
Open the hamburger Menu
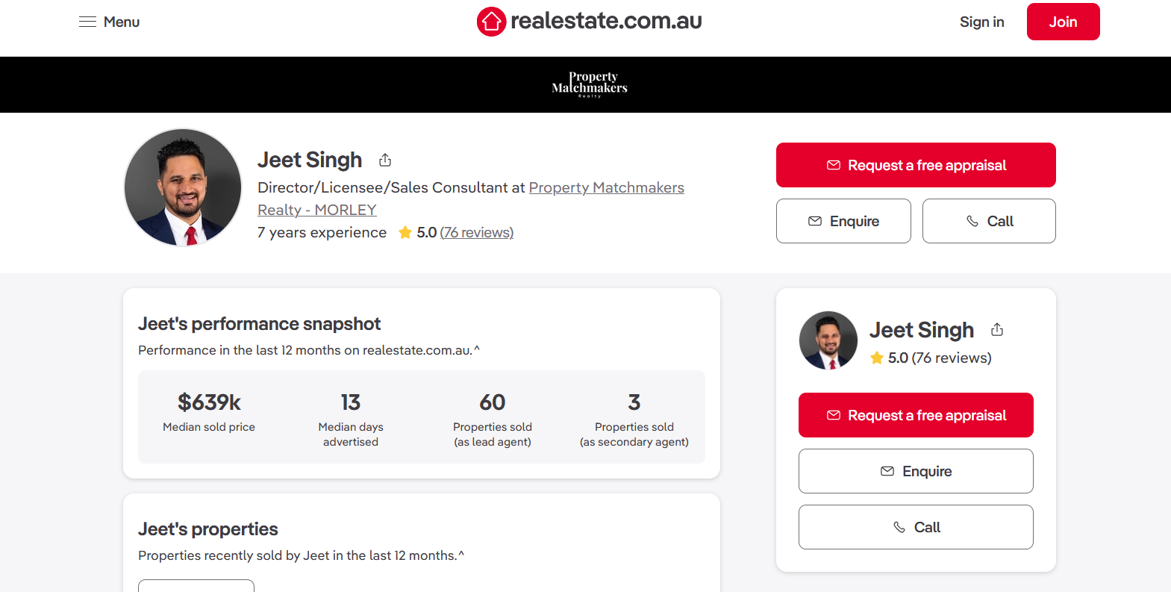[x=109, y=22]
